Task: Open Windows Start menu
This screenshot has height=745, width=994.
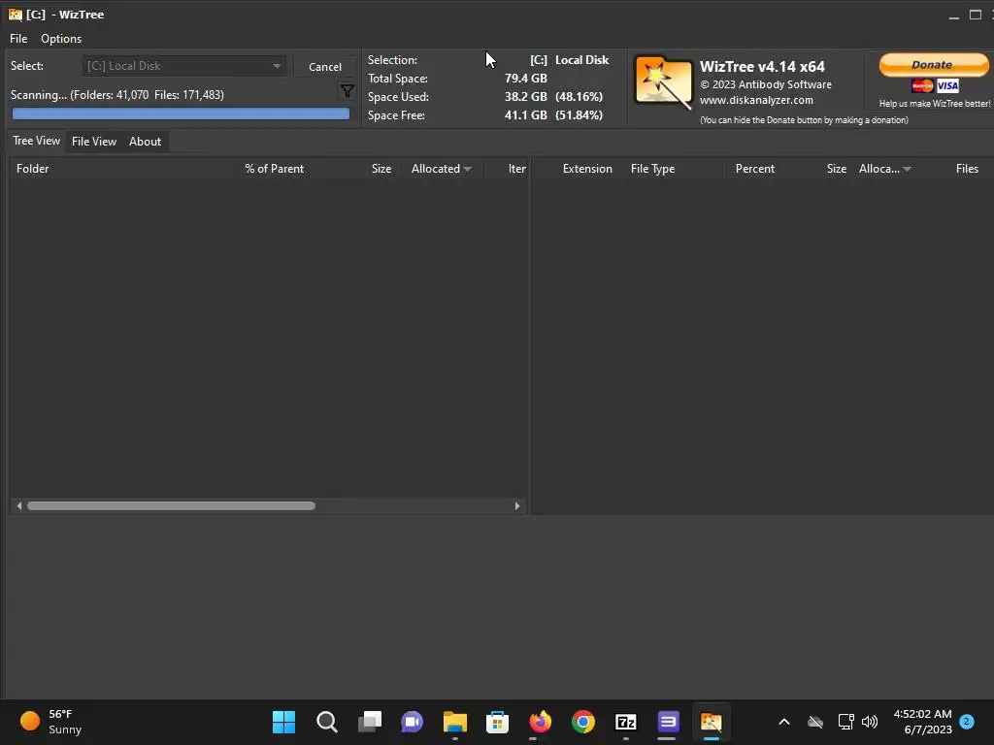Action: (x=283, y=722)
